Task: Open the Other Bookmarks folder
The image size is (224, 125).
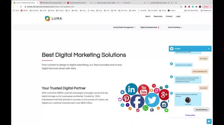Action: [191, 10]
